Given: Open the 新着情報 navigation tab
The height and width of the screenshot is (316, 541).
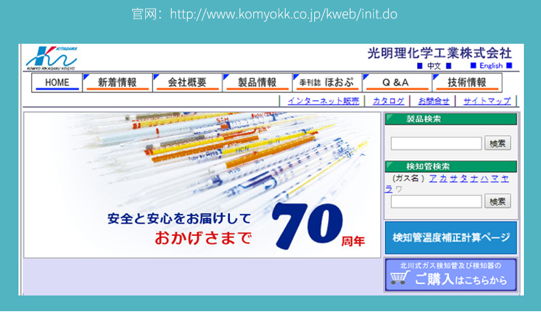Looking at the screenshot, I should click(x=117, y=83).
